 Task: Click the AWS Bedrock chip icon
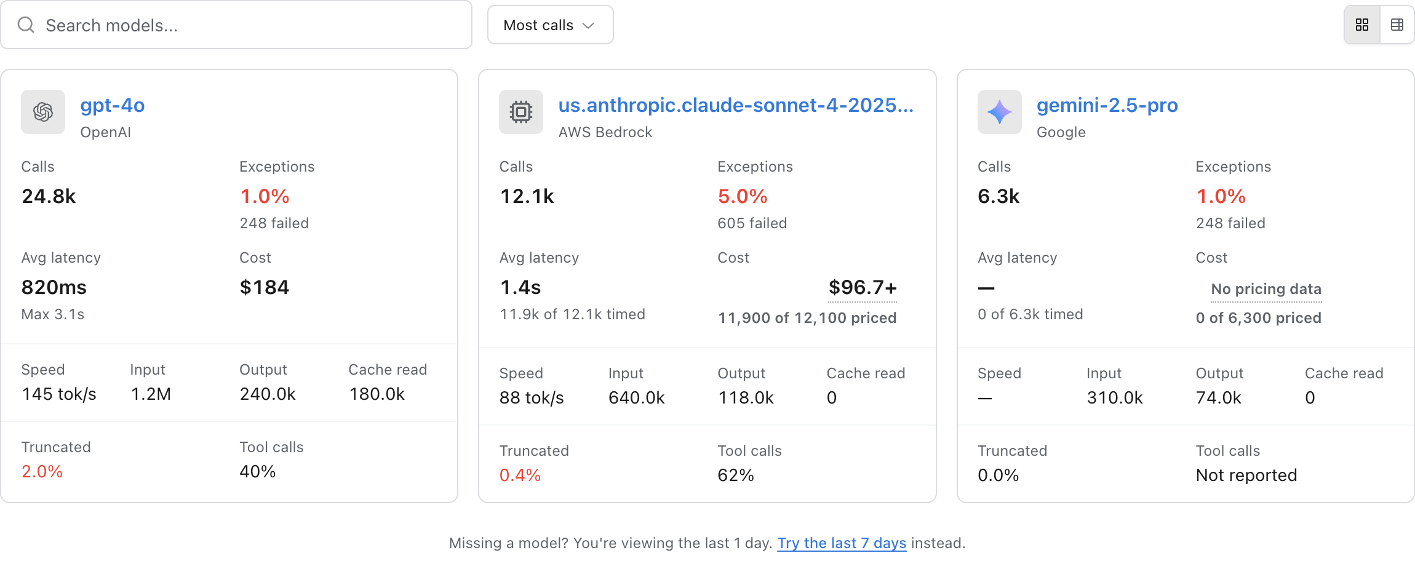tap(521, 112)
